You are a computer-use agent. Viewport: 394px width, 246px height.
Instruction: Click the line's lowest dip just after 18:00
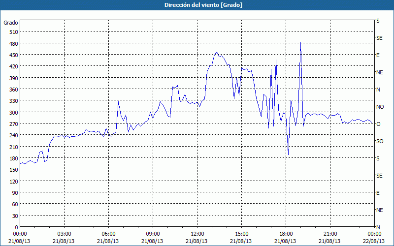click(288, 154)
